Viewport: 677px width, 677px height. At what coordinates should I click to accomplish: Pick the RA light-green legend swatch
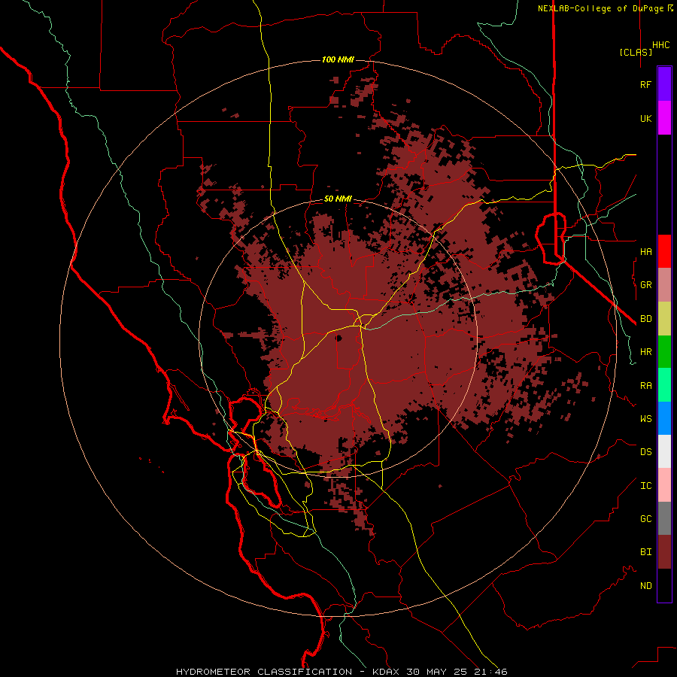(x=664, y=385)
